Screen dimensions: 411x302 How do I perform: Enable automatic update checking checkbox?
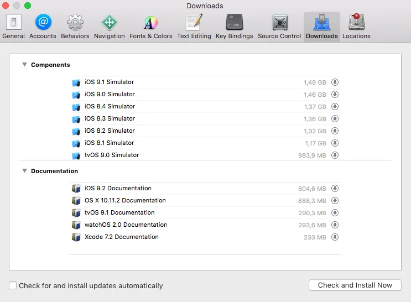pos(13,285)
